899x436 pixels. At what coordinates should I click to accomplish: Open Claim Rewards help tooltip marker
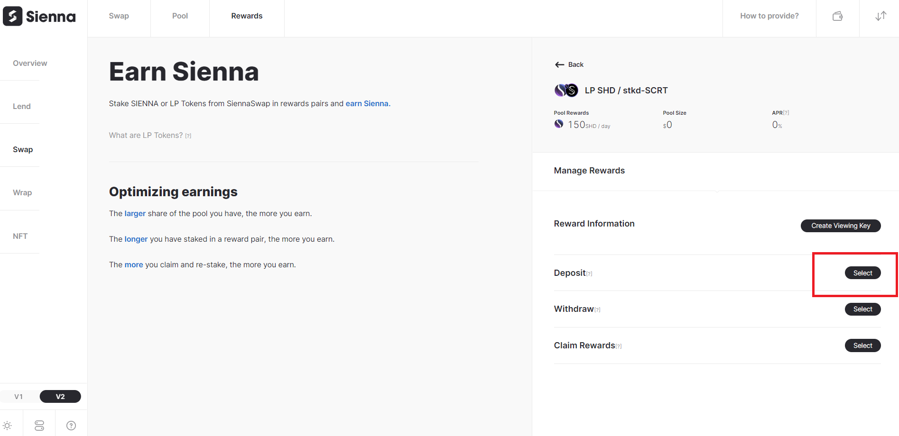pos(619,346)
